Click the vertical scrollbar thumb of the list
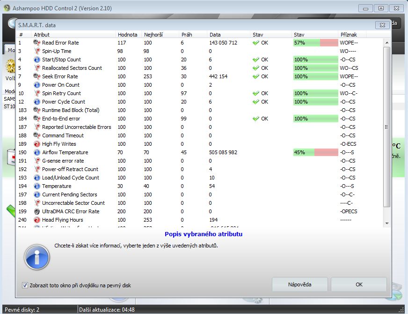The image size is (408, 314). tap(387, 127)
